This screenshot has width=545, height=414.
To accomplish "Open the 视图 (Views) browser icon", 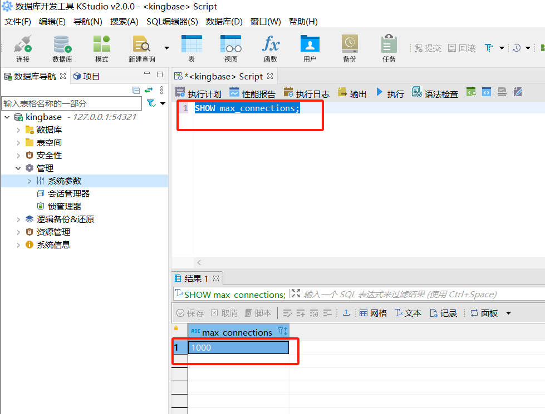I will pyautogui.click(x=230, y=47).
